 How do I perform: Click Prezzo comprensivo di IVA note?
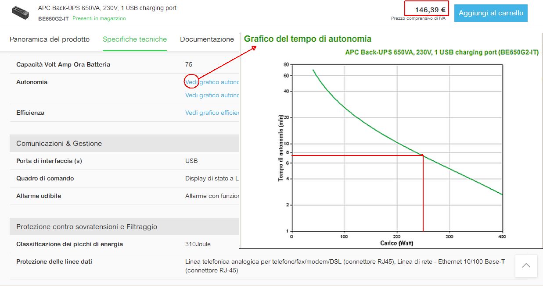tap(418, 18)
